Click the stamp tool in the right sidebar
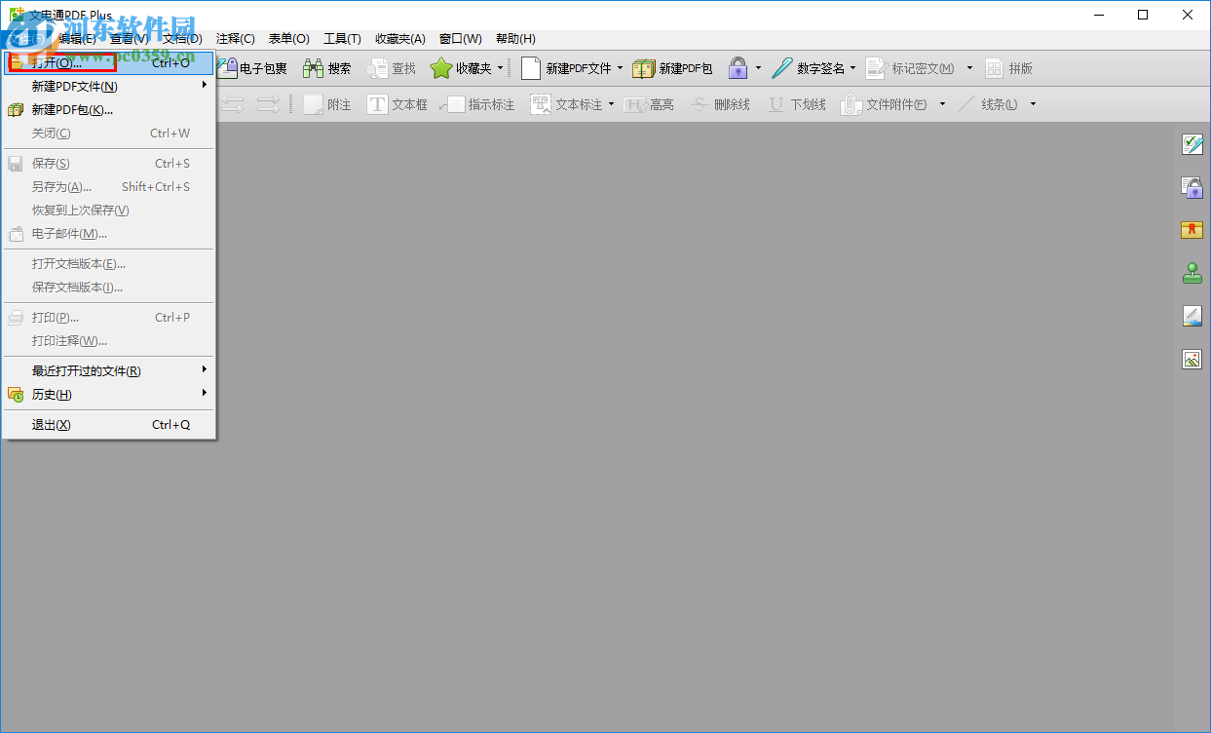Viewport: 1211px width, 733px height. coord(1192,273)
